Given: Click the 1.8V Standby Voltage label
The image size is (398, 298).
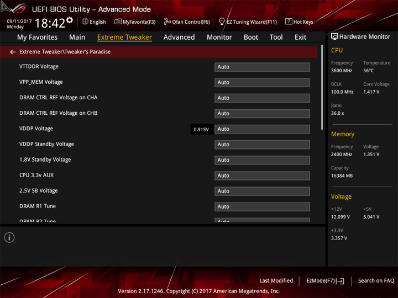Looking at the screenshot, I should point(45,159).
